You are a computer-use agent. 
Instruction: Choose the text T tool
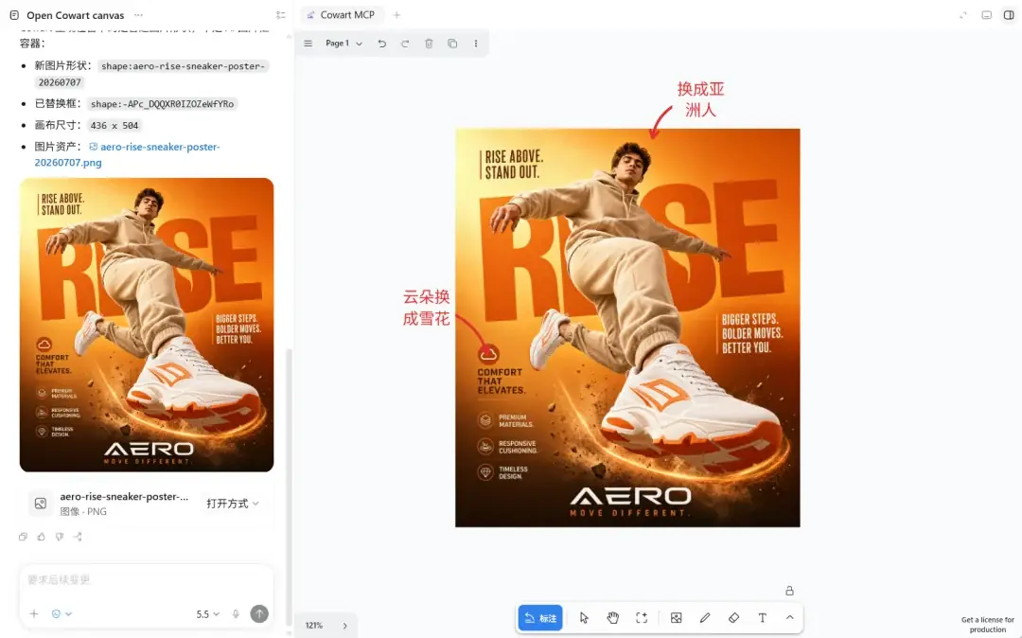coord(762,618)
